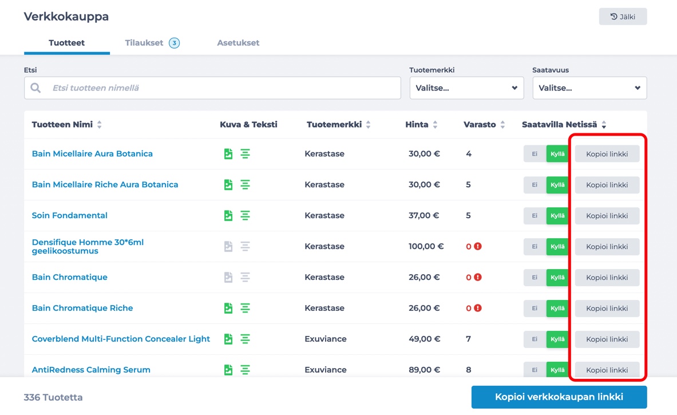Screen dimensions: 677x415
Task: Click text icon for Coverblend Concealer Light row
Action: pos(245,339)
